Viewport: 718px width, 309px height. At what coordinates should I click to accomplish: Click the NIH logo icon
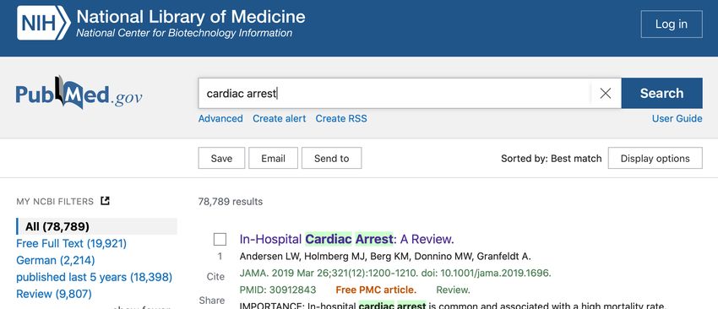coord(43,23)
